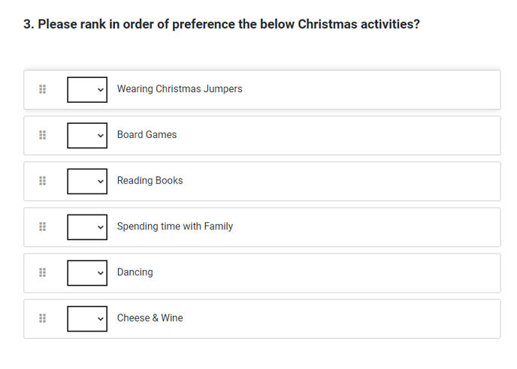Open the Board Games rank dropdown
This screenshot has width=517, height=369.
coord(87,135)
